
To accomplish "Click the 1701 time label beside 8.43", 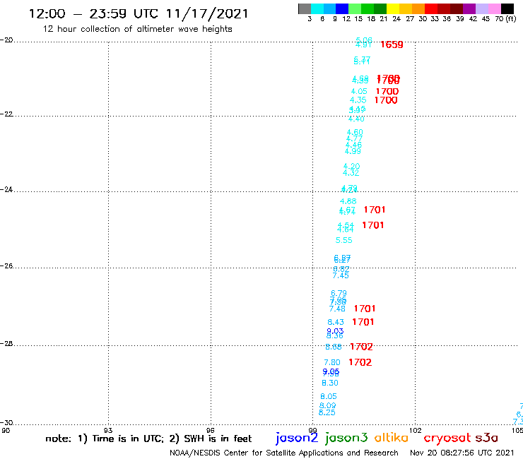I will point(363,322).
